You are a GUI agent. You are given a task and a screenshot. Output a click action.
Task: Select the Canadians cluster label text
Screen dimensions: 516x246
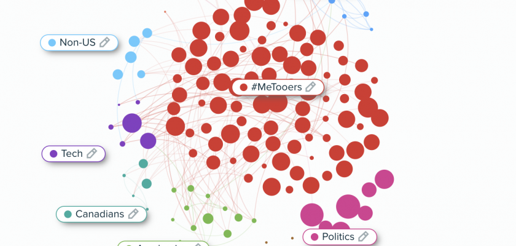[100, 214]
